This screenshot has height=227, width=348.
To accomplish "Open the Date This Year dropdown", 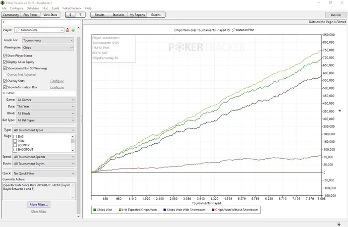I will (x=46, y=107).
